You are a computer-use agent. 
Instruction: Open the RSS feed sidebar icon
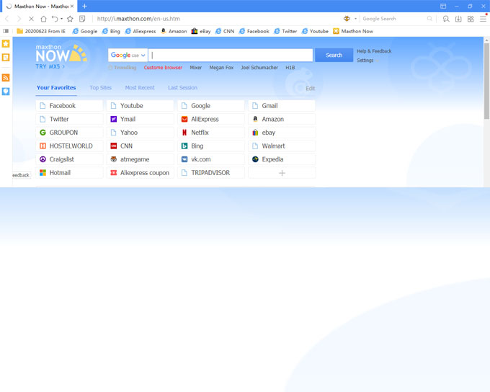[x=6, y=78]
